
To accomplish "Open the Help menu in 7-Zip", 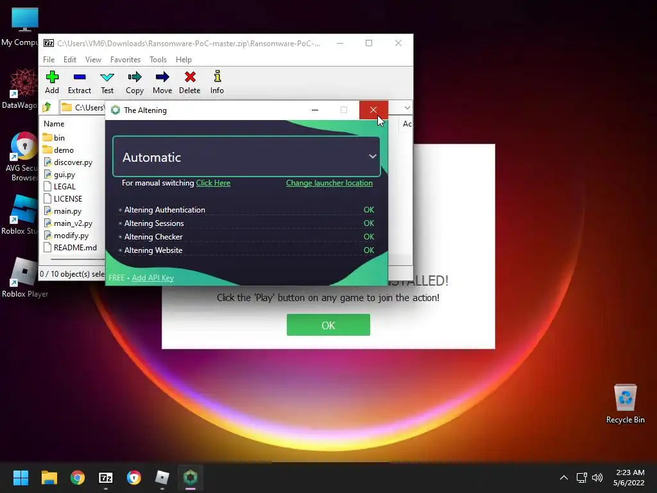I will point(183,60).
